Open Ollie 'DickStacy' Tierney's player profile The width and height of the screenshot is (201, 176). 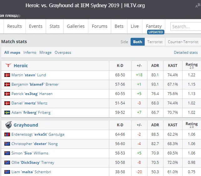coord(33,163)
